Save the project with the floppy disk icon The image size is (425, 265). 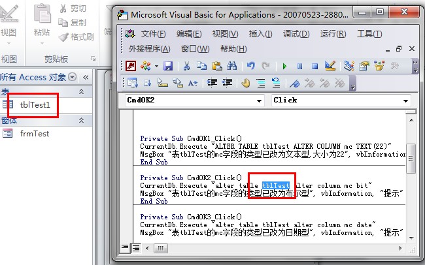pyautogui.click(x=168, y=66)
